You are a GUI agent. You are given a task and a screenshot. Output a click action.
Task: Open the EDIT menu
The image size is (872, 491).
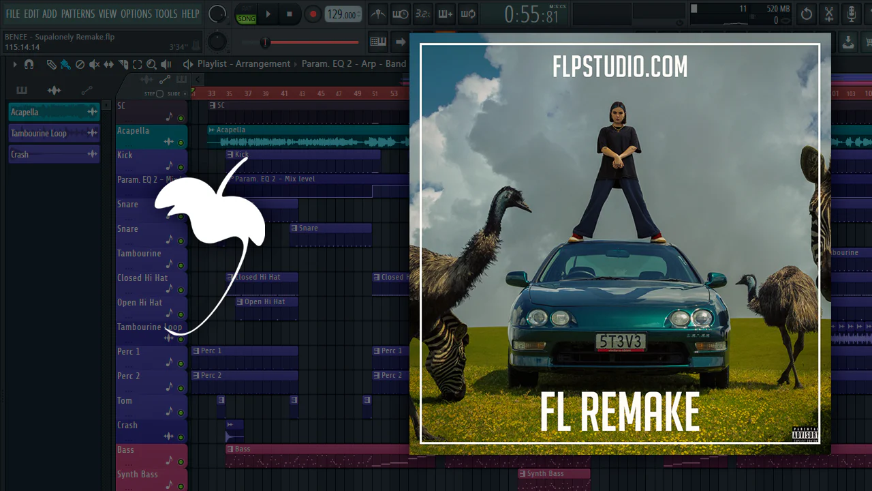coord(31,14)
